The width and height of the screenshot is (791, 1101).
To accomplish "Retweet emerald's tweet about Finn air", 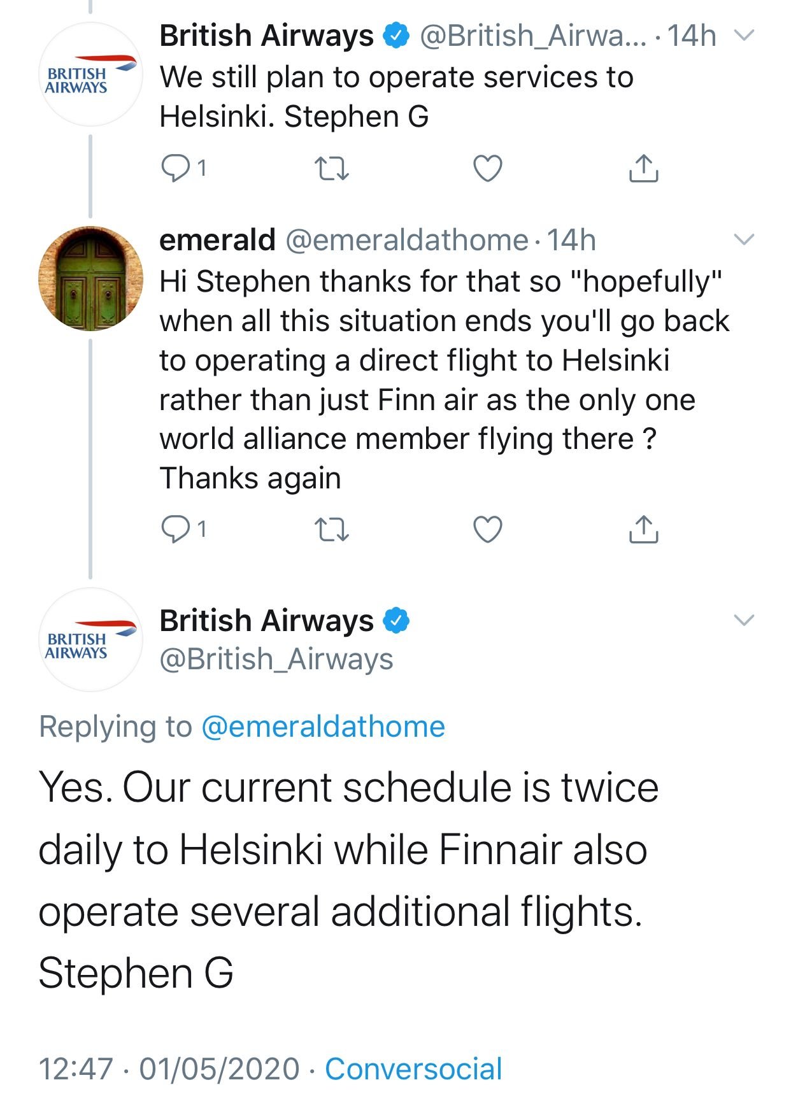I will click(x=332, y=529).
